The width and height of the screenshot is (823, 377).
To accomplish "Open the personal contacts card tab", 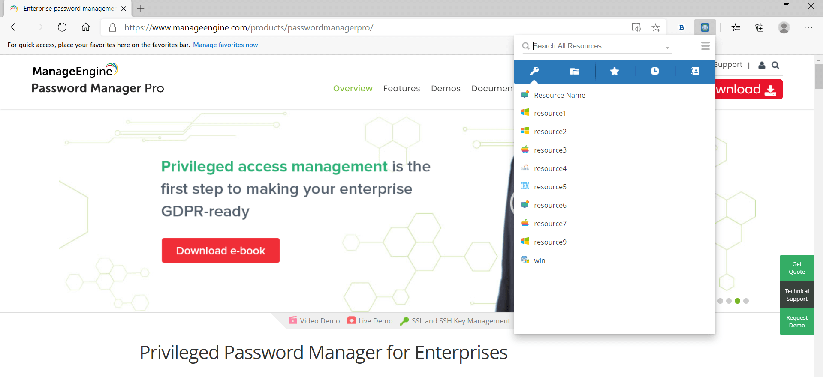I will point(695,71).
